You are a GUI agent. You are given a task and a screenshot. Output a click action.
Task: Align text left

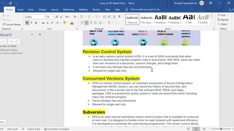[82, 23]
